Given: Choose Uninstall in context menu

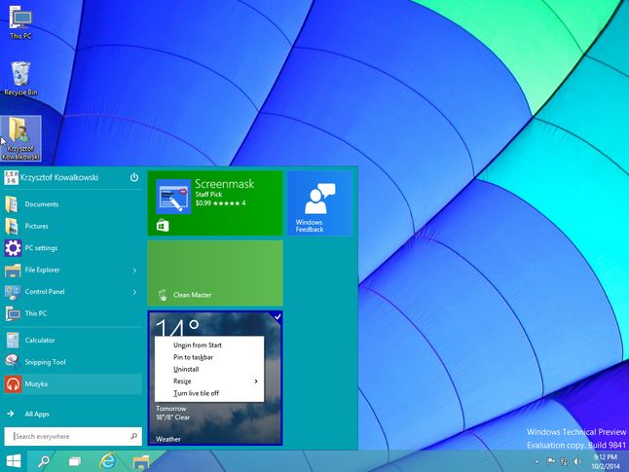Looking at the screenshot, I should 209,369.
